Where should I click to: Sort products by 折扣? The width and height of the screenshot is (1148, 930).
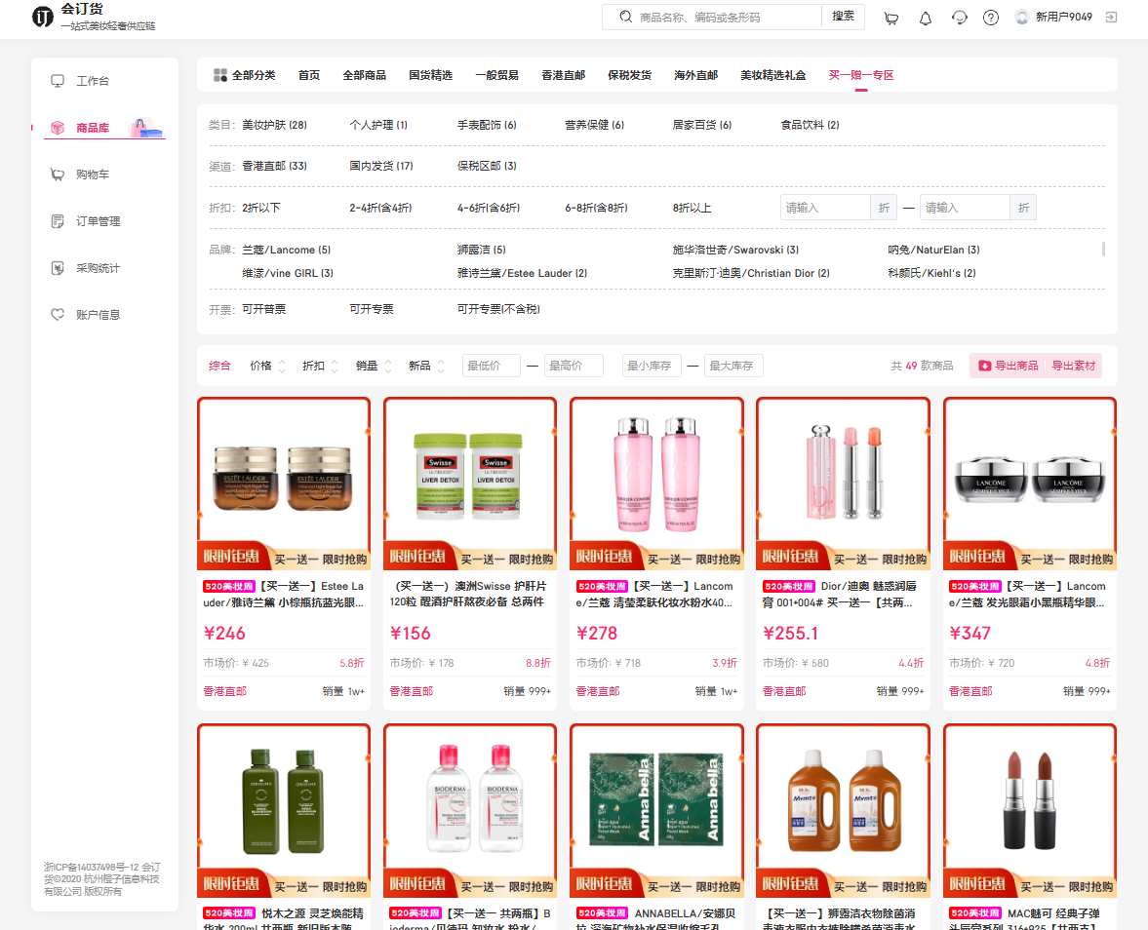tap(320, 366)
